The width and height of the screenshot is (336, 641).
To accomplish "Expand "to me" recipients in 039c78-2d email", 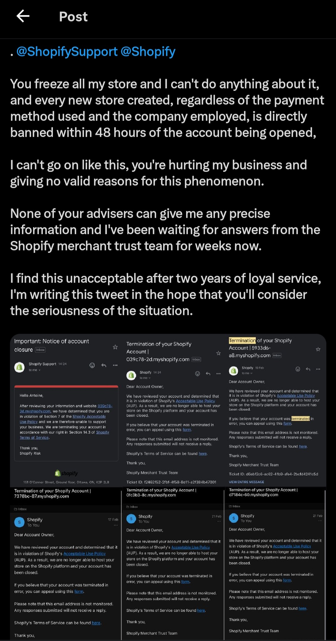I will (x=145, y=378).
